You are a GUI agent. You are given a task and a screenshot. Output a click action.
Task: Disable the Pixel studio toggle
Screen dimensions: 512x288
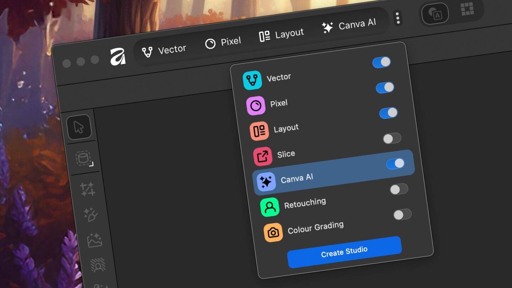tap(385, 87)
